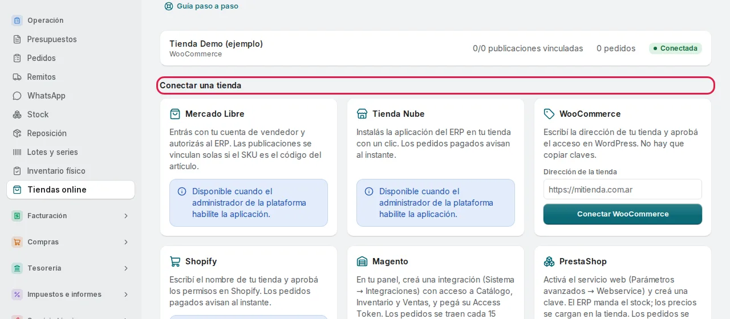
Task: Click the Pedidos clipboard icon
Action: [x=17, y=58]
